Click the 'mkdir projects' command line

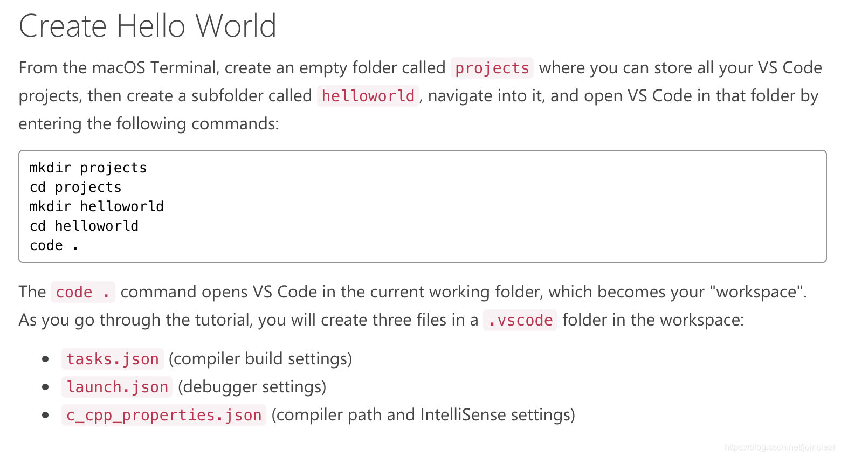[88, 168]
